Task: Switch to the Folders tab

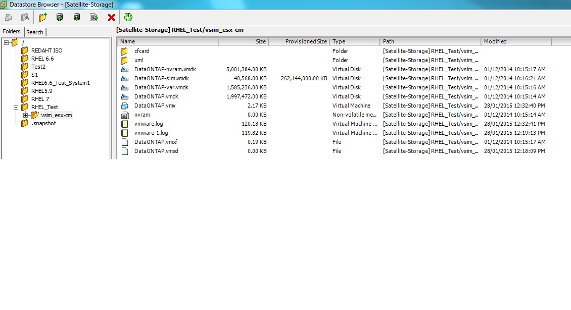Action: [x=12, y=32]
